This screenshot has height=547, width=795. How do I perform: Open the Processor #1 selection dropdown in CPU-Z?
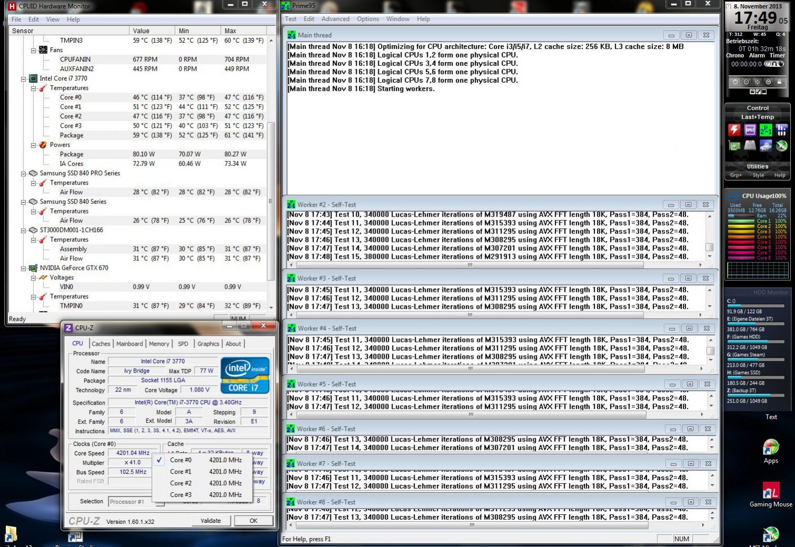(136, 502)
